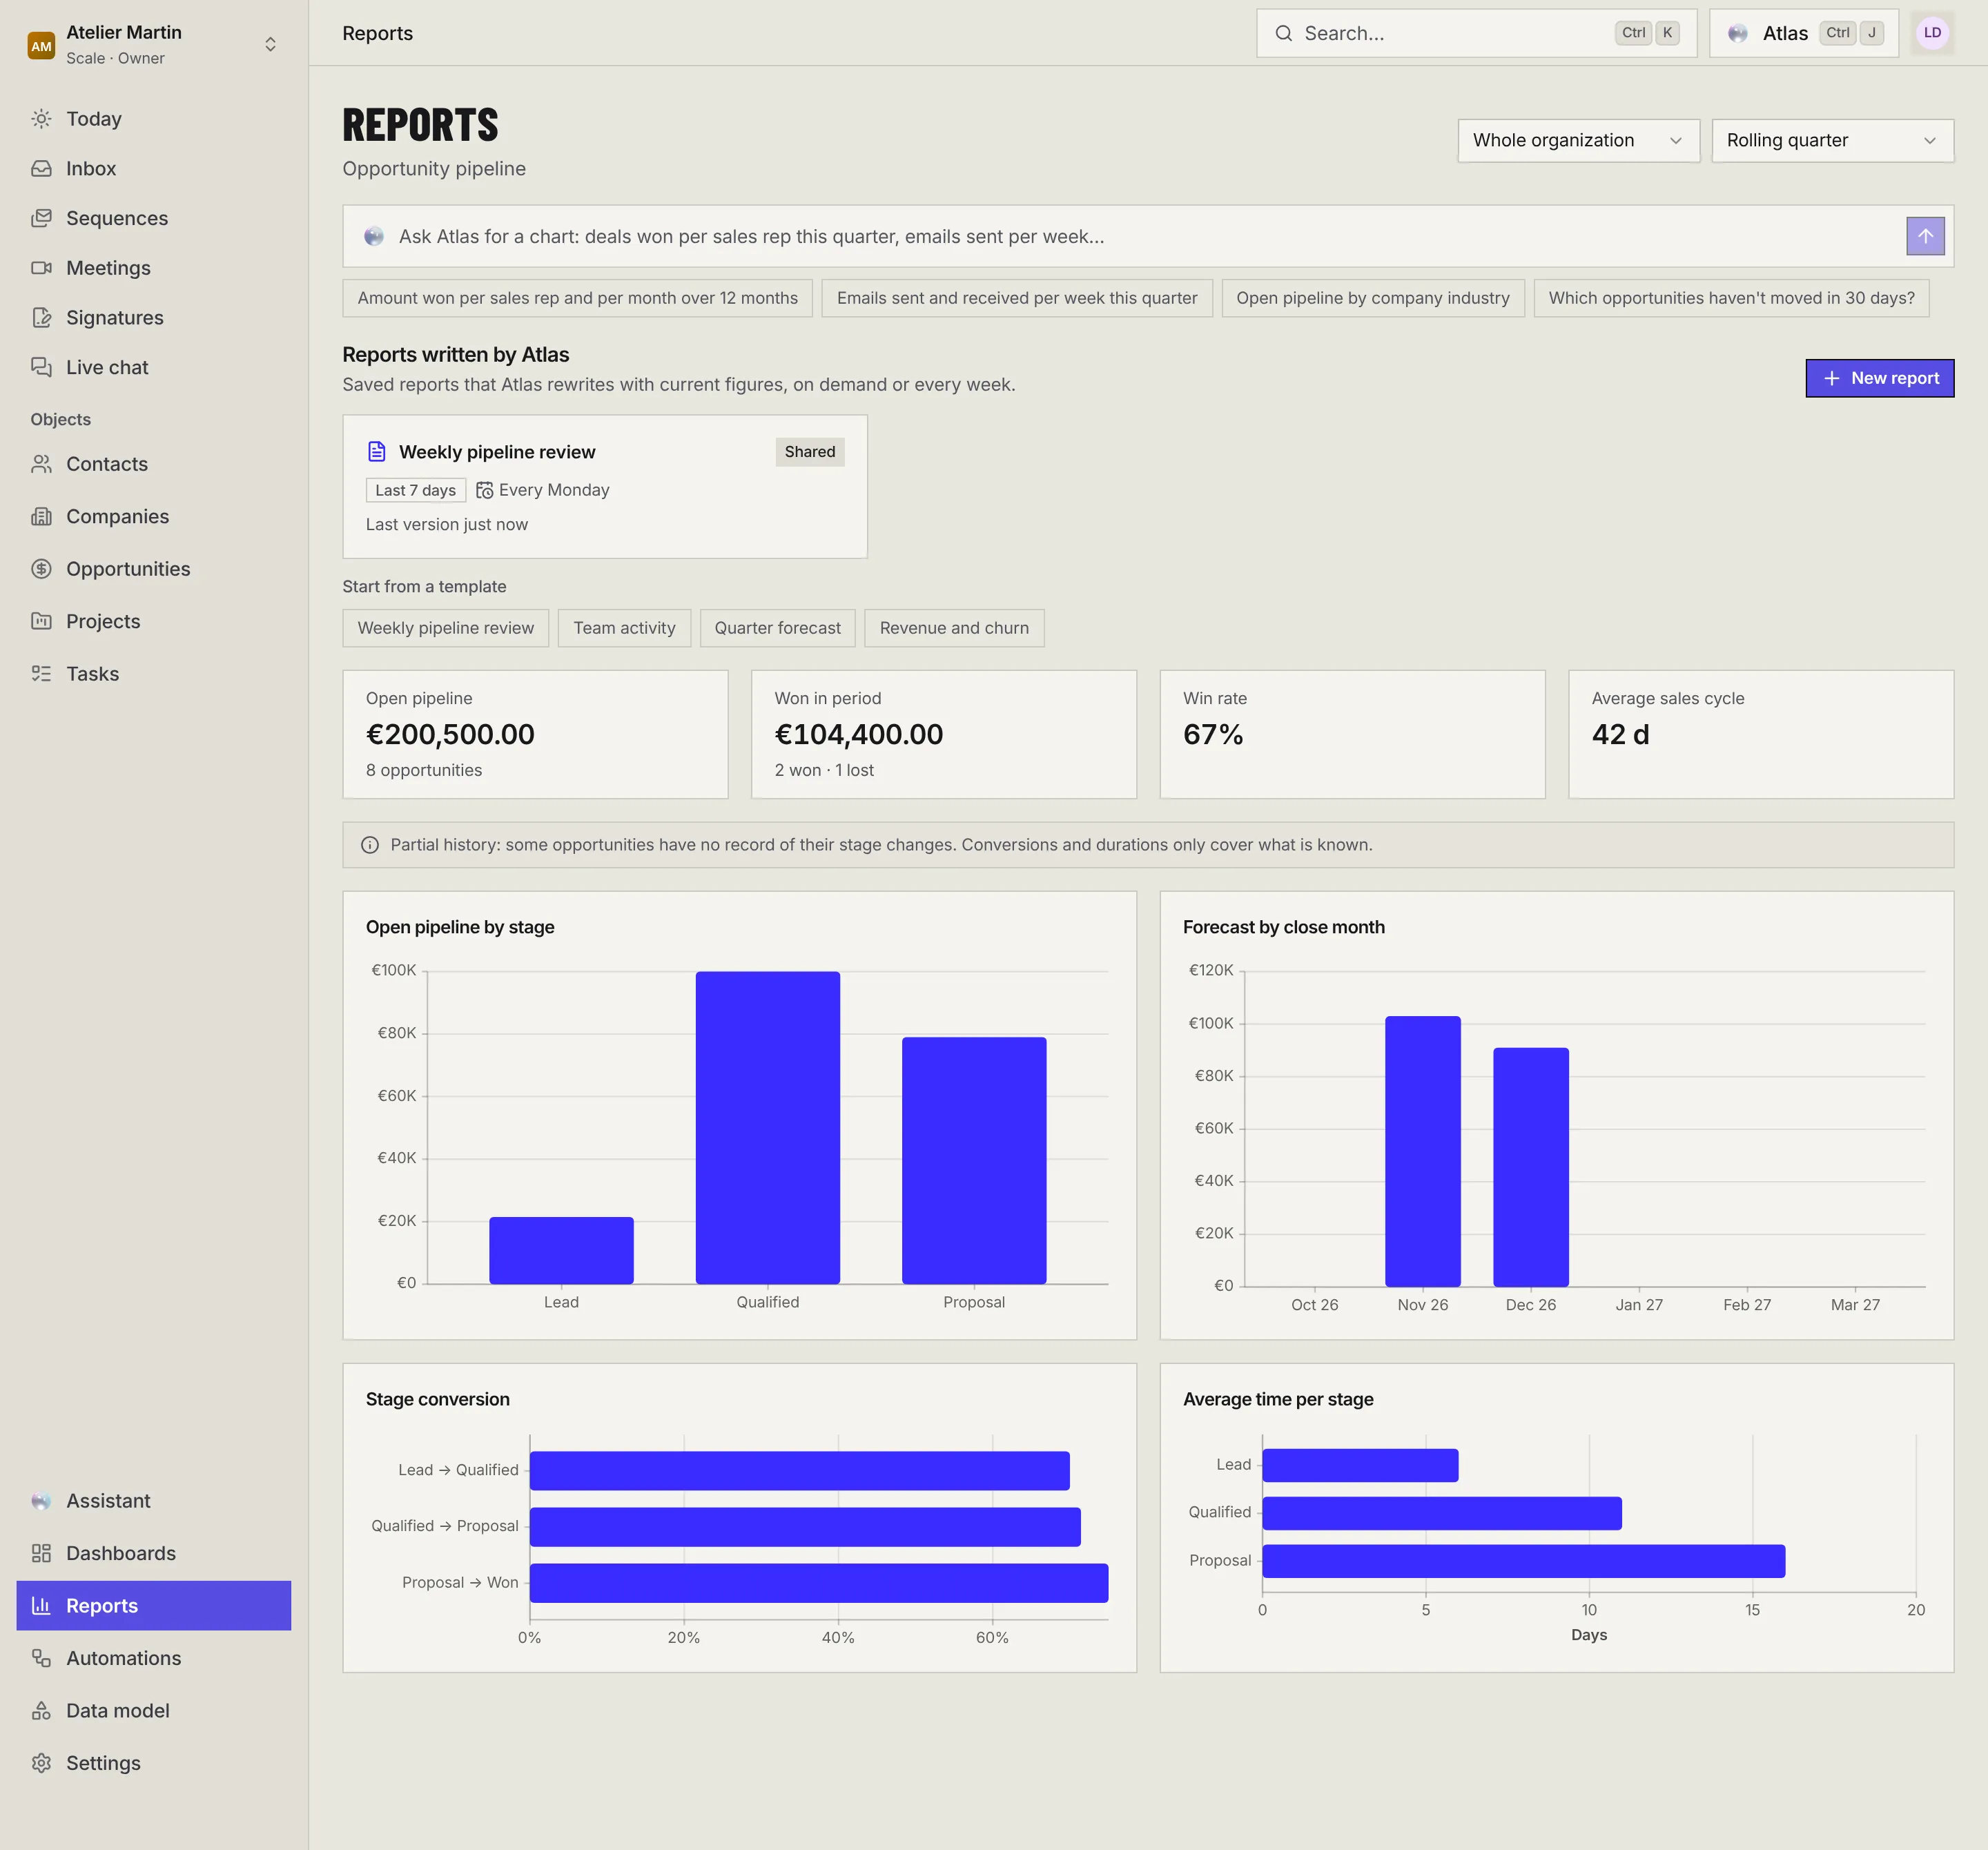Navigate to Contacts objects
The image size is (1988, 1850).
tap(153, 464)
